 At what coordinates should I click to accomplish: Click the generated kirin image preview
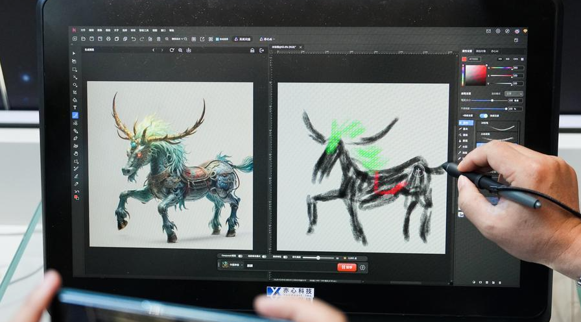click(x=171, y=165)
